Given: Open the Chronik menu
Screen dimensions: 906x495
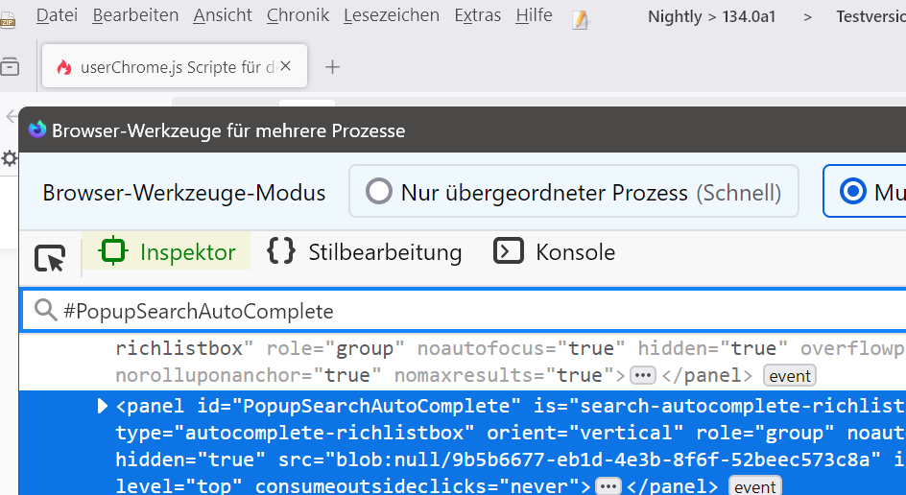Looking at the screenshot, I should point(298,15).
